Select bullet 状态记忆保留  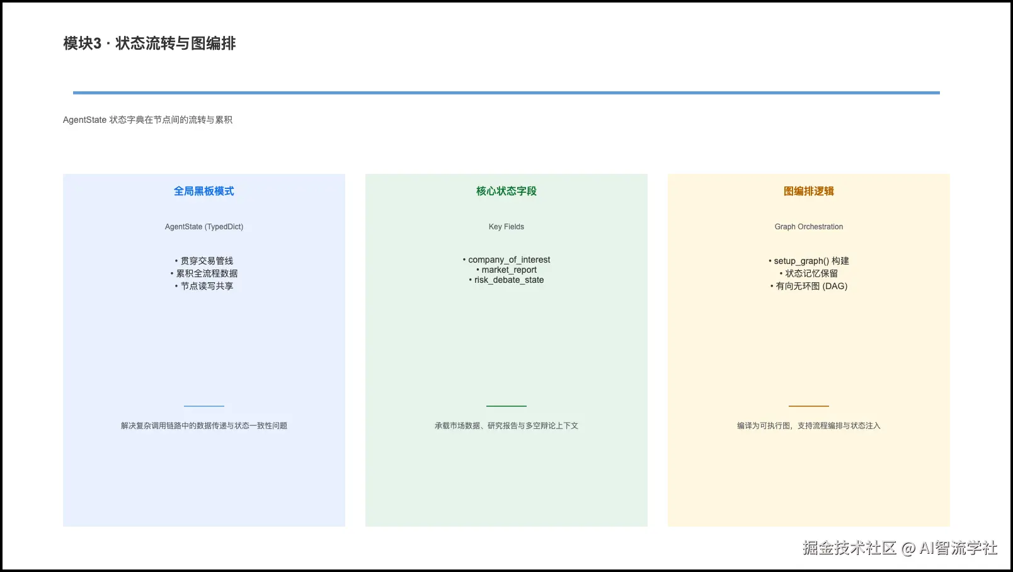tap(809, 273)
